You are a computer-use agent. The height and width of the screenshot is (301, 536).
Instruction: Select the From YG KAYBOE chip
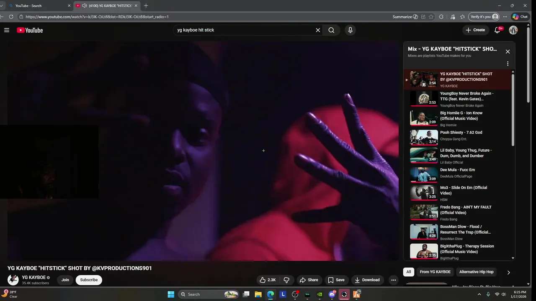pyautogui.click(x=435, y=272)
